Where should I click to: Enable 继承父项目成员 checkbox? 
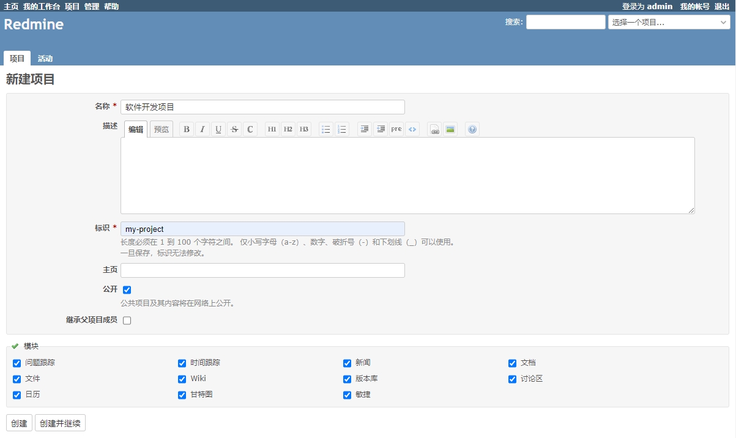(127, 321)
